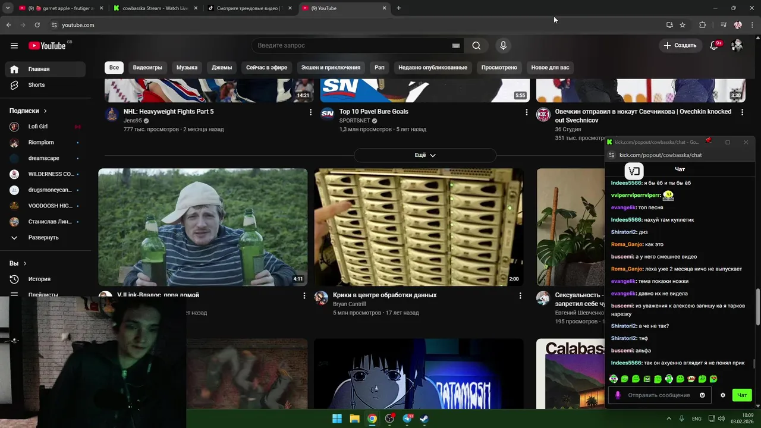Select the Видеоигры filter chip
The width and height of the screenshot is (761, 428).
pos(147,67)
